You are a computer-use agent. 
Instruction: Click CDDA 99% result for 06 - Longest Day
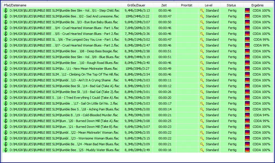[261, 40]
